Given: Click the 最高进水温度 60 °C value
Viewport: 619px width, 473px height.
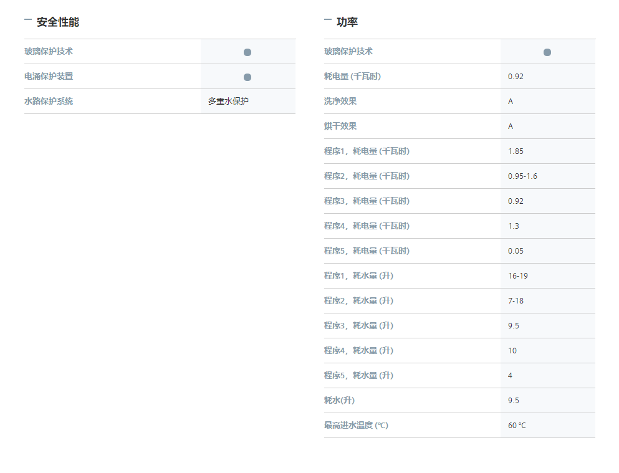Looking at the screenshot, I should click(x=517, y=425).
